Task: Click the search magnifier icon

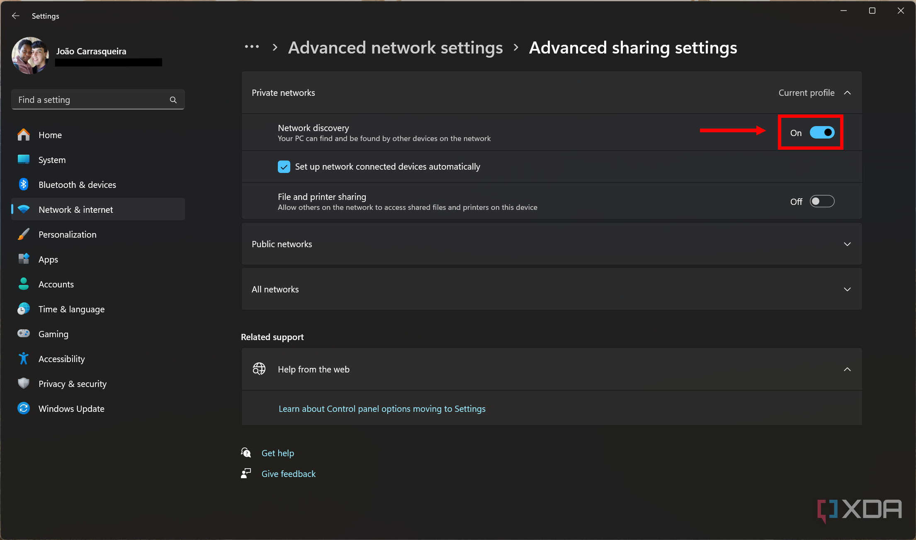Action: point(173,100)
